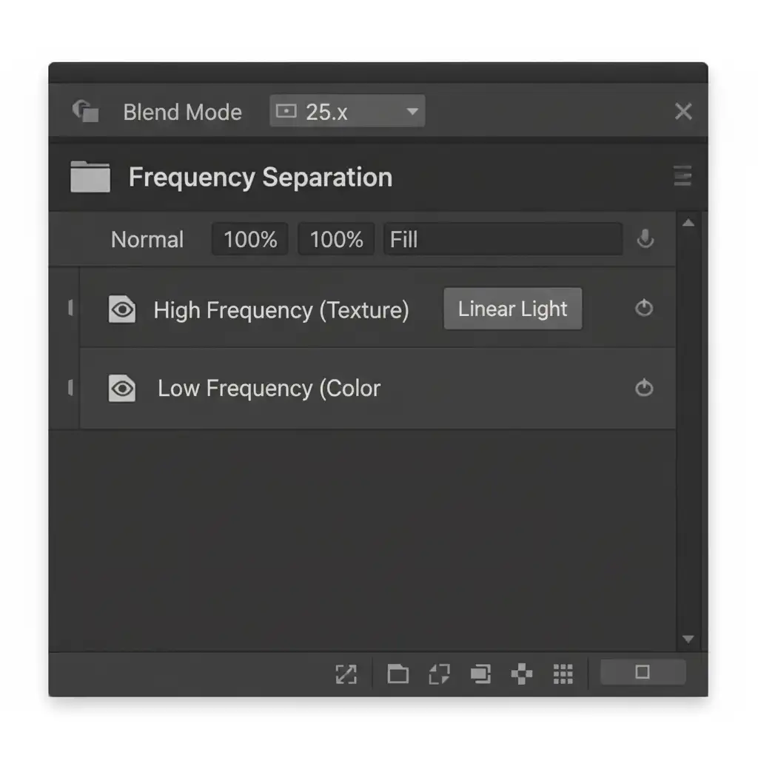Click the second 100% value field

click(336, 240)
